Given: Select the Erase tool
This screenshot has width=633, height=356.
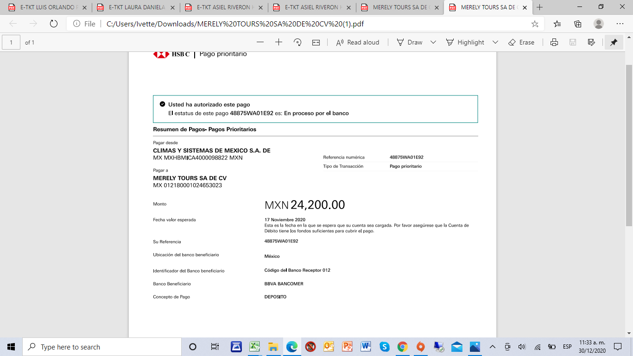Looking at the screenshot, I should click(x=521, y=42).
